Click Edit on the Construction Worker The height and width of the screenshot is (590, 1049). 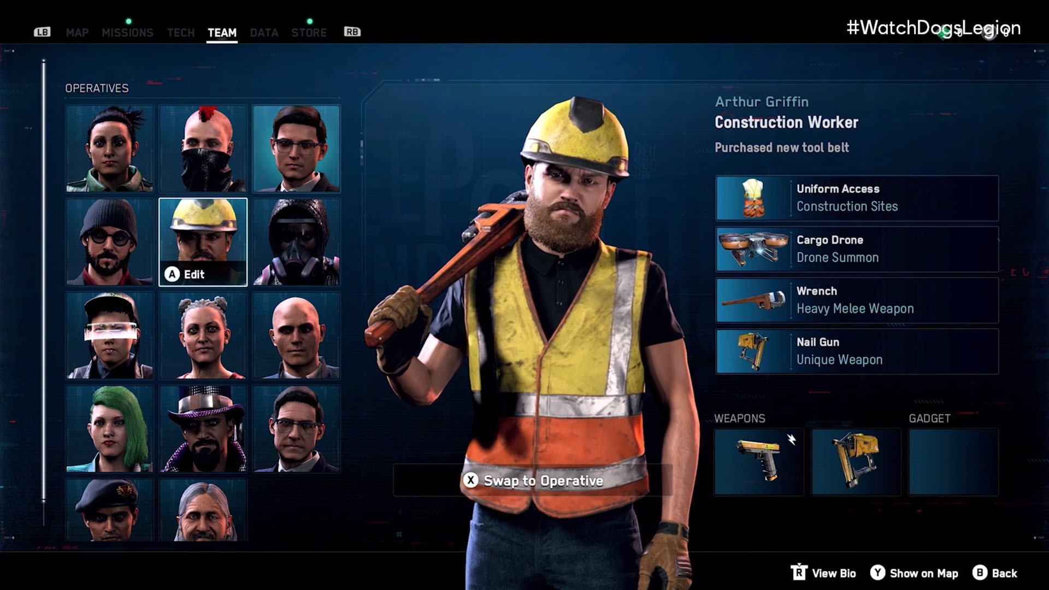pos(191,275)
